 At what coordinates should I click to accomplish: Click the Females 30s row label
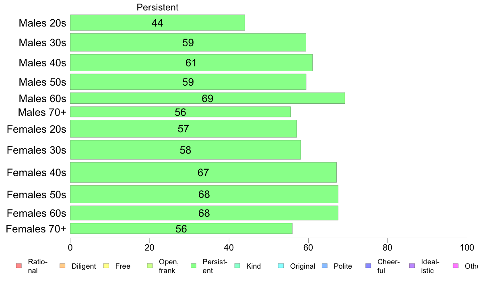click(36, 150)
